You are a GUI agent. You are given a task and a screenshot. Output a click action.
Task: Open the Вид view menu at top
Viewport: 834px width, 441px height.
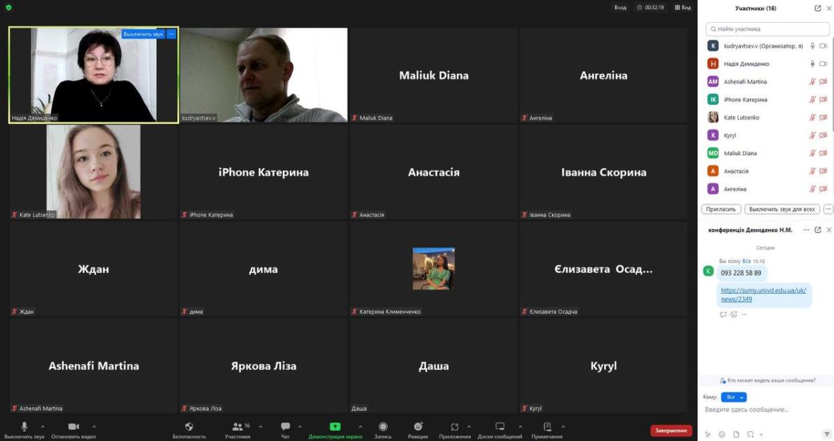pyautogui.click(x=682, y=8)
